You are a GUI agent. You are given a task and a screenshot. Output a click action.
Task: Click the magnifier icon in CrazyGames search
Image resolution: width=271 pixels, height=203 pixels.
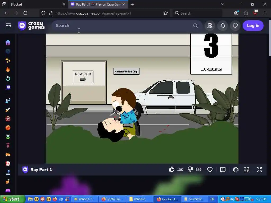(x=196, y=26)
